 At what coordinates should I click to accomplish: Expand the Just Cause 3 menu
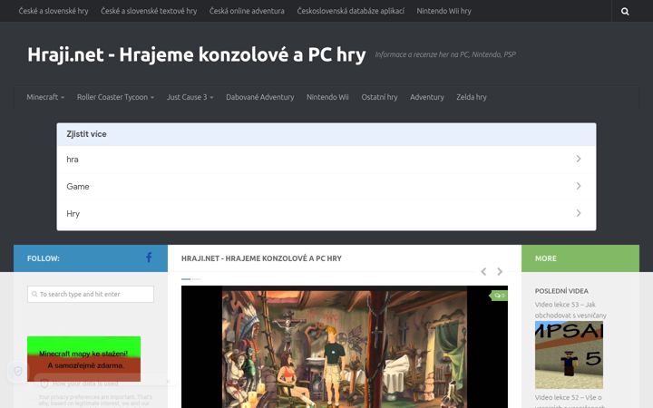(190, 97)
